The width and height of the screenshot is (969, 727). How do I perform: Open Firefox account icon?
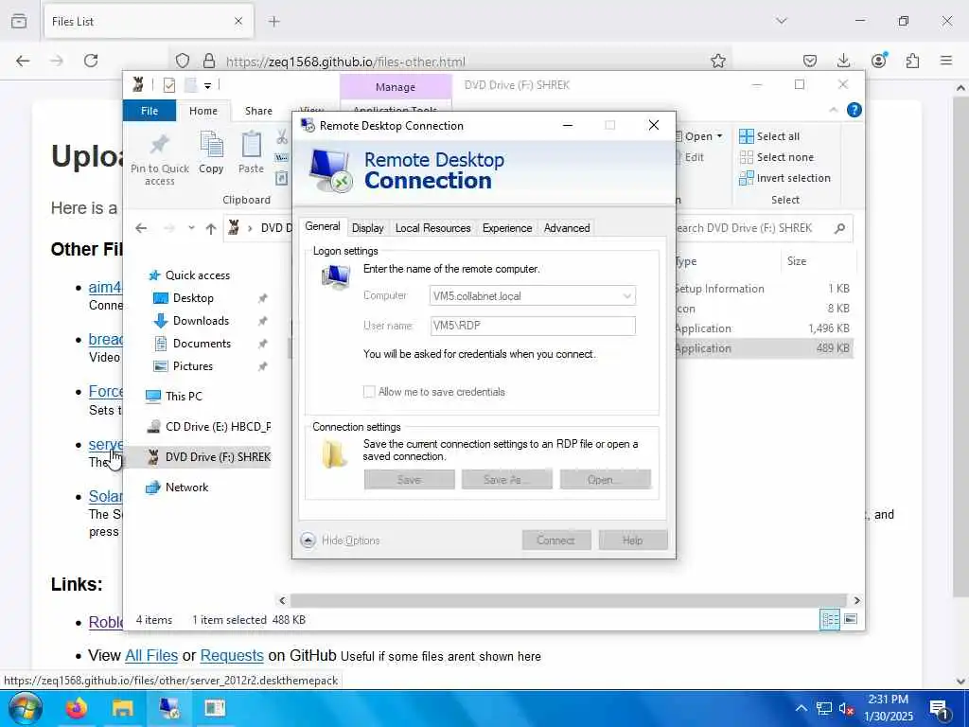coord(878,61)
